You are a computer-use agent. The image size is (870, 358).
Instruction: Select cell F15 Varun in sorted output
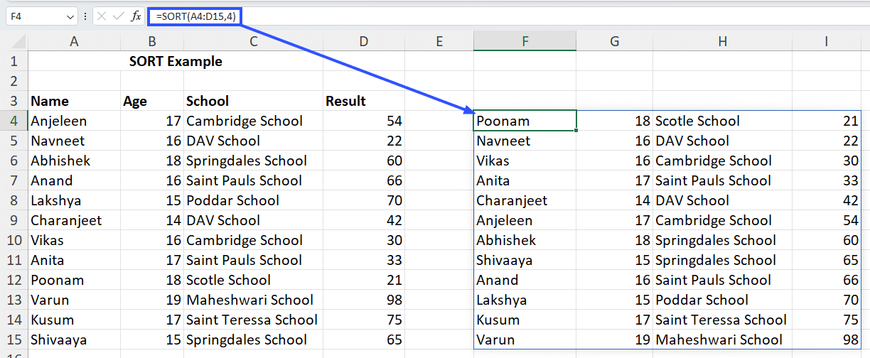[525, 340]
